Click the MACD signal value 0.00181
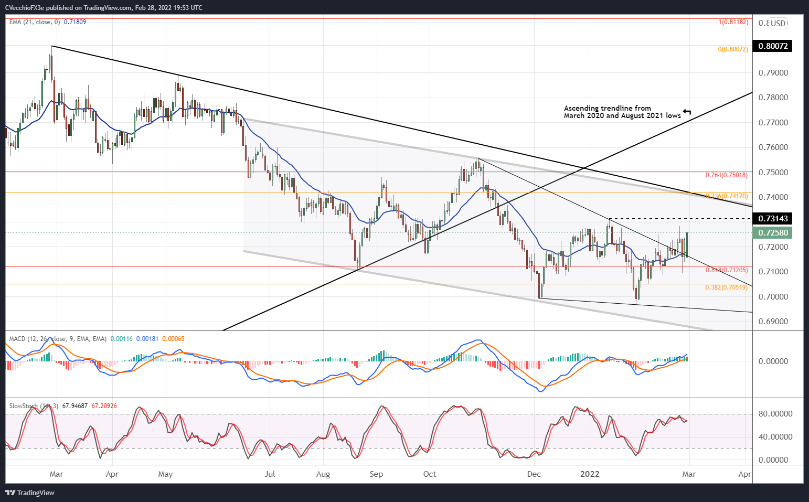 [147, 339]
